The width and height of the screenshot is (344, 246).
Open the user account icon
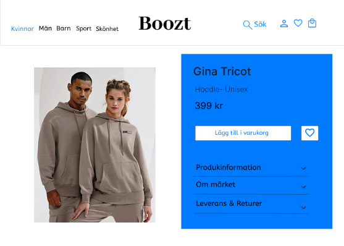[284, 23]
